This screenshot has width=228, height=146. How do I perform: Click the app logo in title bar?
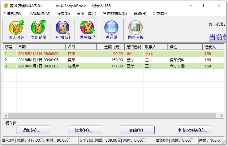[6, 6]
